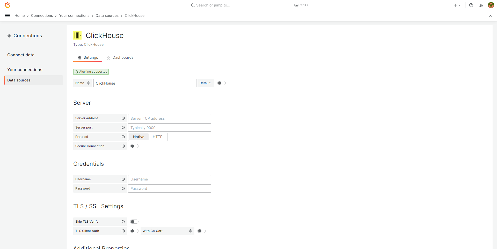Screen dimensions: 497x249
Task: Show info tooltip for With CA Cert
Action: tap(191, 231)
